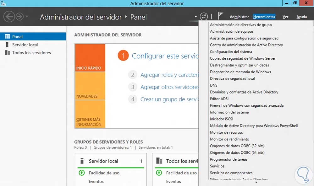Go back with the left arrow button
314x186 pixels.
click(x=9, y=17)
